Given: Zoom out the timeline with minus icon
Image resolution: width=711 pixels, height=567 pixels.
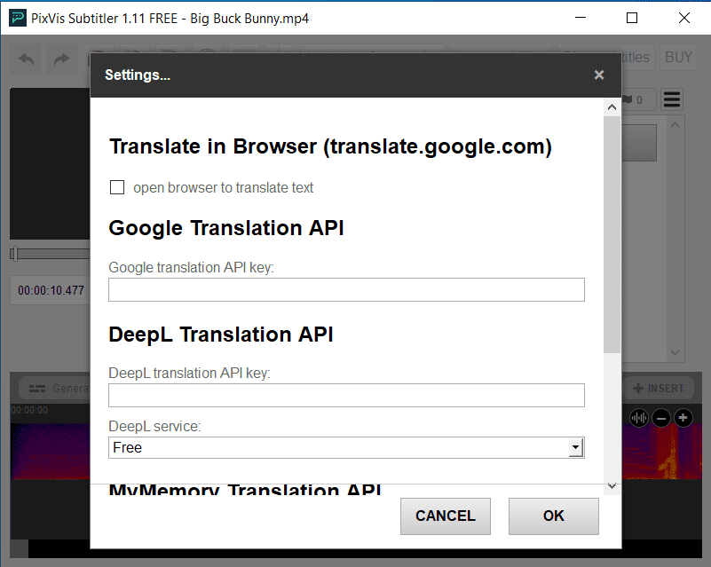Looking at the screenshot, I should tap(661, 418).
